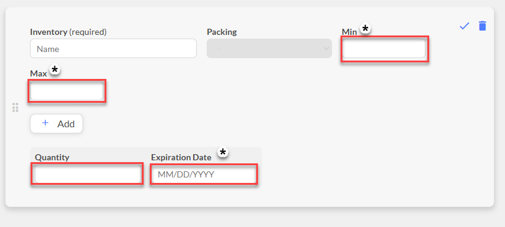Click the Packing label text
The height and width of the screenshot is (227, 505).
click(x=221, y=32)
